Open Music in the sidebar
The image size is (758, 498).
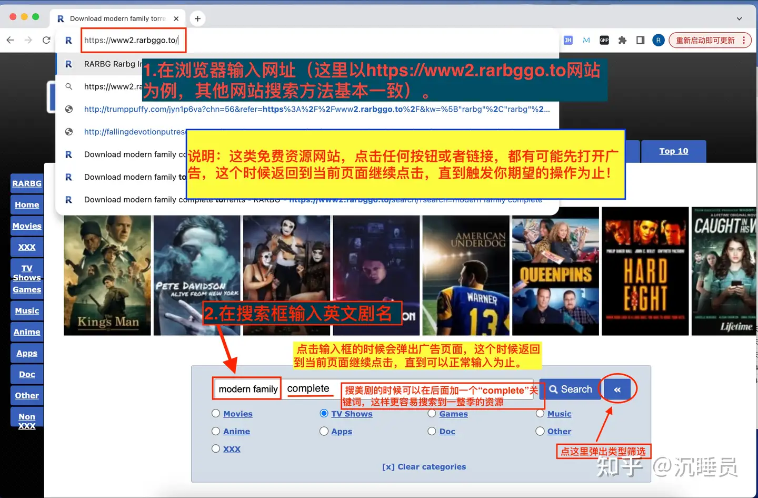click(x=27, y=311)
